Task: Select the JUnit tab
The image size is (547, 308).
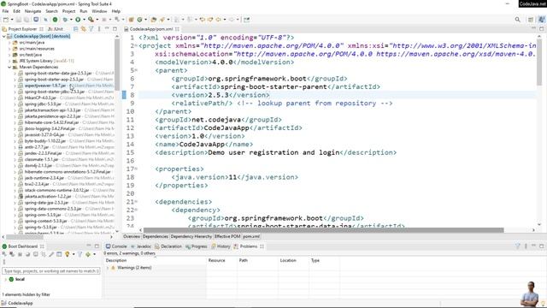Action: (x=56, y=29)
